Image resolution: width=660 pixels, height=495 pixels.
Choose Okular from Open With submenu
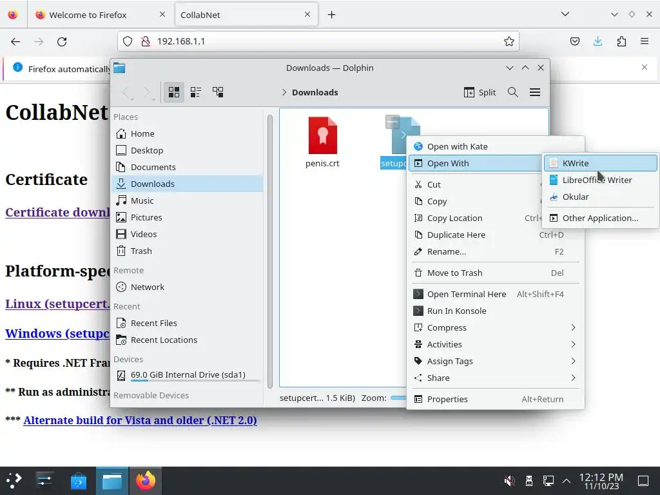pos(600,197)
